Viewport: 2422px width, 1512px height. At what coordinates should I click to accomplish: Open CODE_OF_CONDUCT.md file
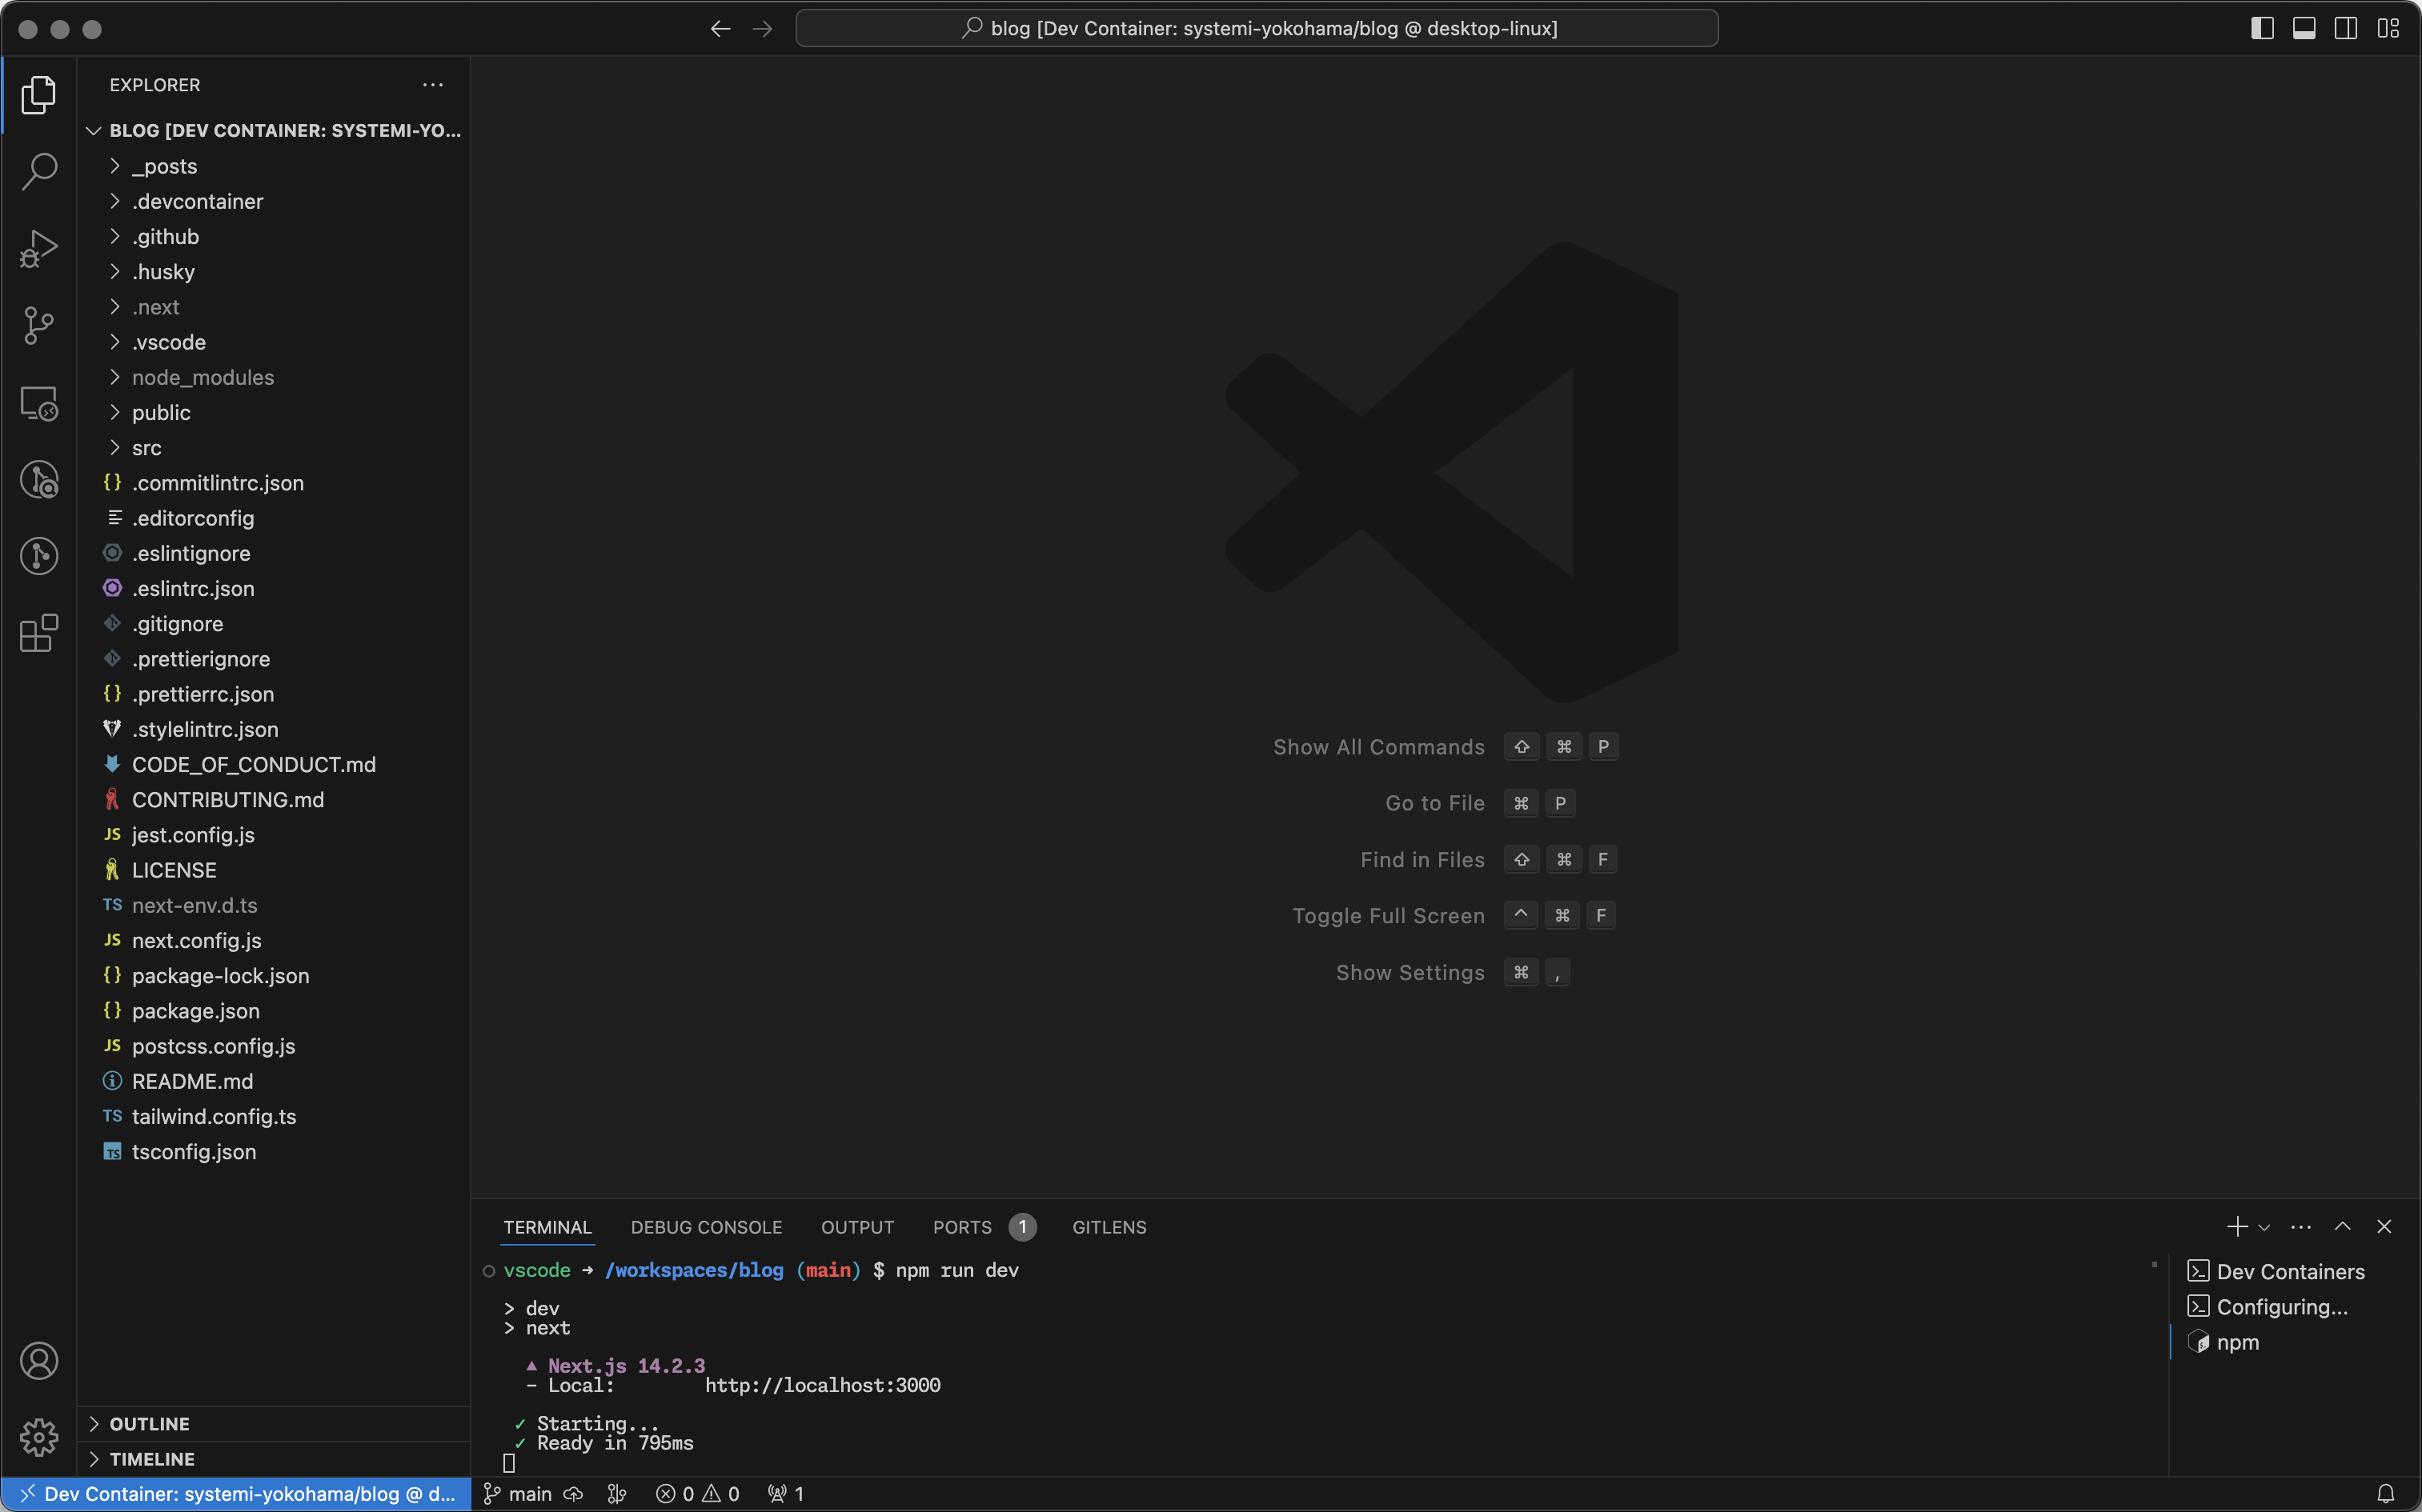273,764
